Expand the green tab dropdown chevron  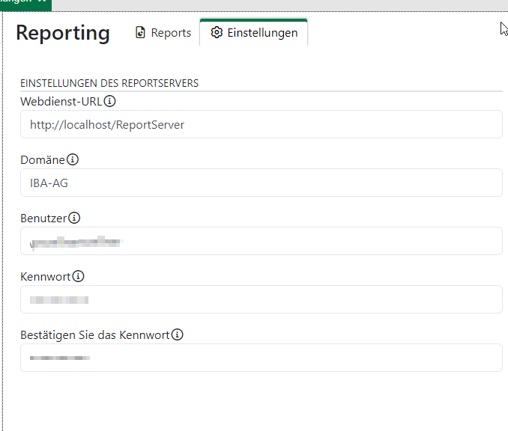(x=42, y=2)
